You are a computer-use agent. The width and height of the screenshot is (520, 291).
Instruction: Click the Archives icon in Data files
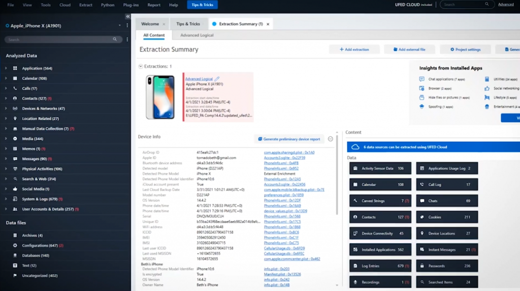[15, 235]
